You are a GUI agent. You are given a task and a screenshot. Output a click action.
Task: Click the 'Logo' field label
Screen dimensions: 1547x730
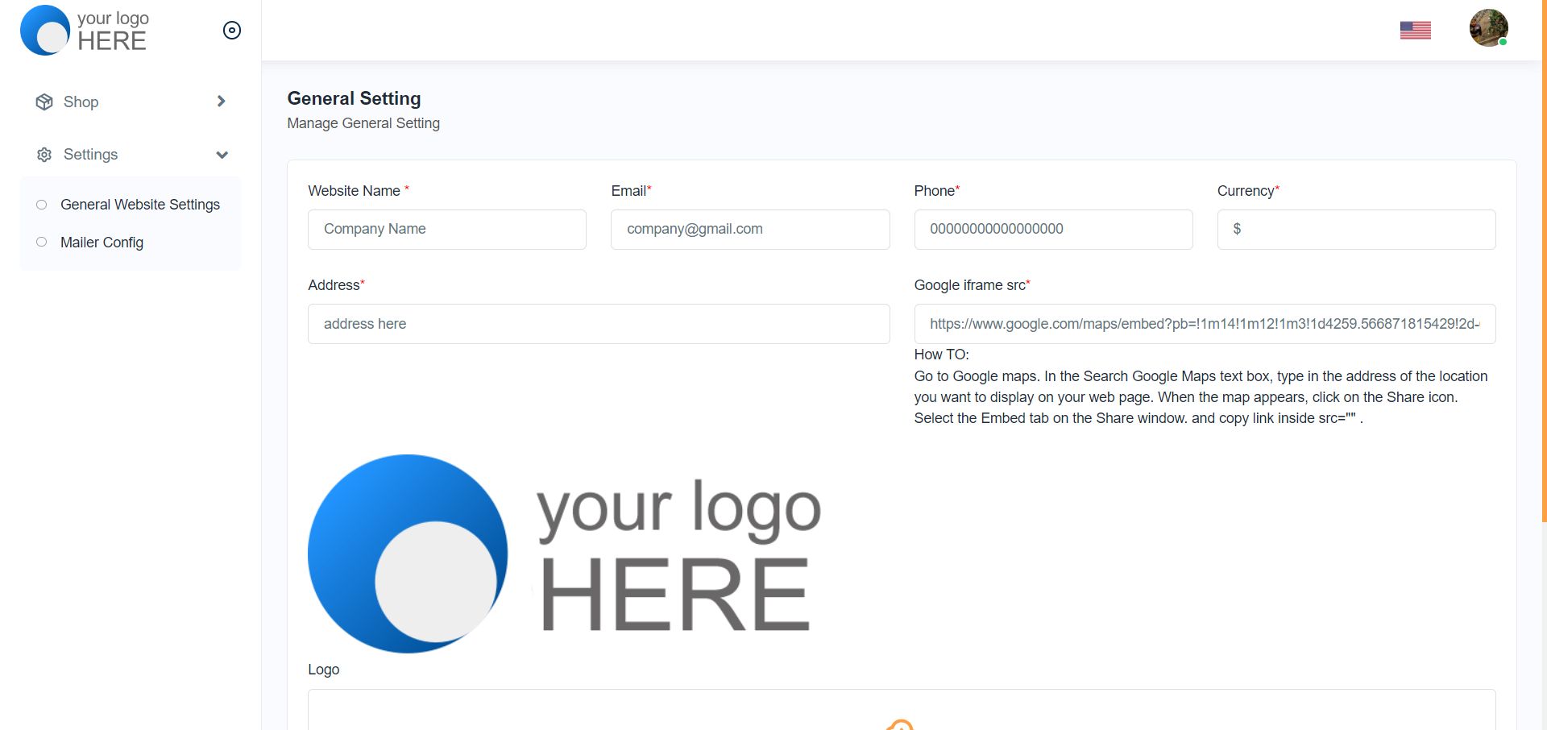coord(323,670)
